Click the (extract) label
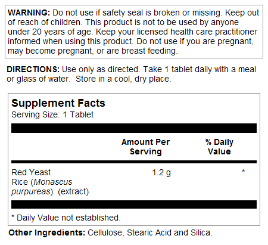This screenshot has width=268, height=245. (x=73, y=191)
